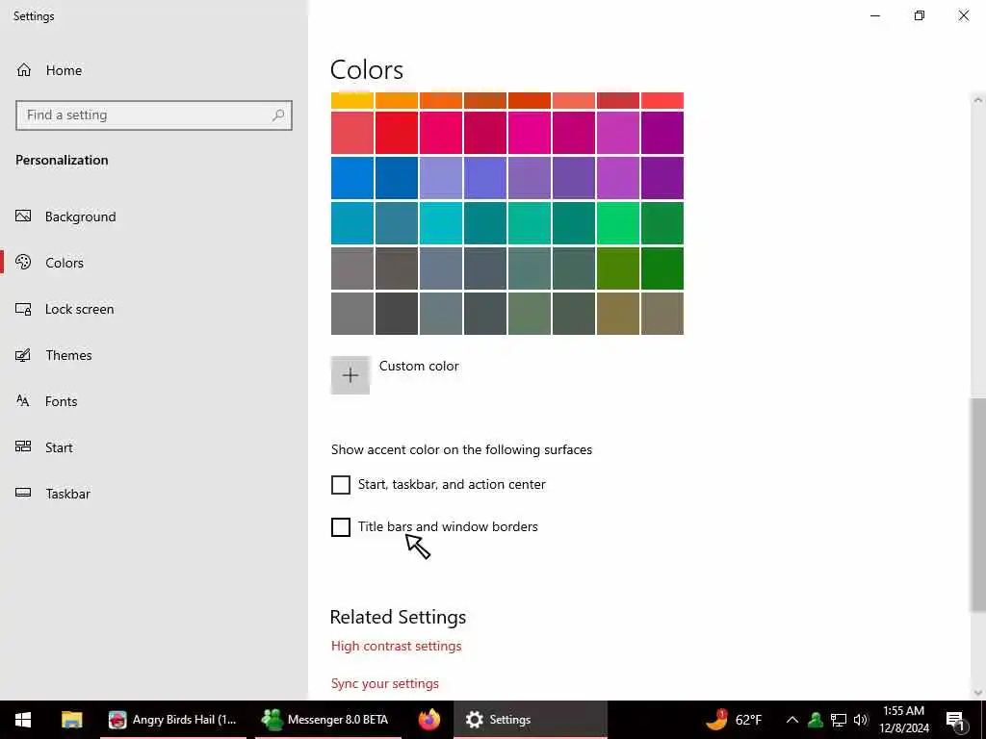Open the notification center icon
Image resolution: width=986 pixels, height=739 pixels.
[956, 720]
